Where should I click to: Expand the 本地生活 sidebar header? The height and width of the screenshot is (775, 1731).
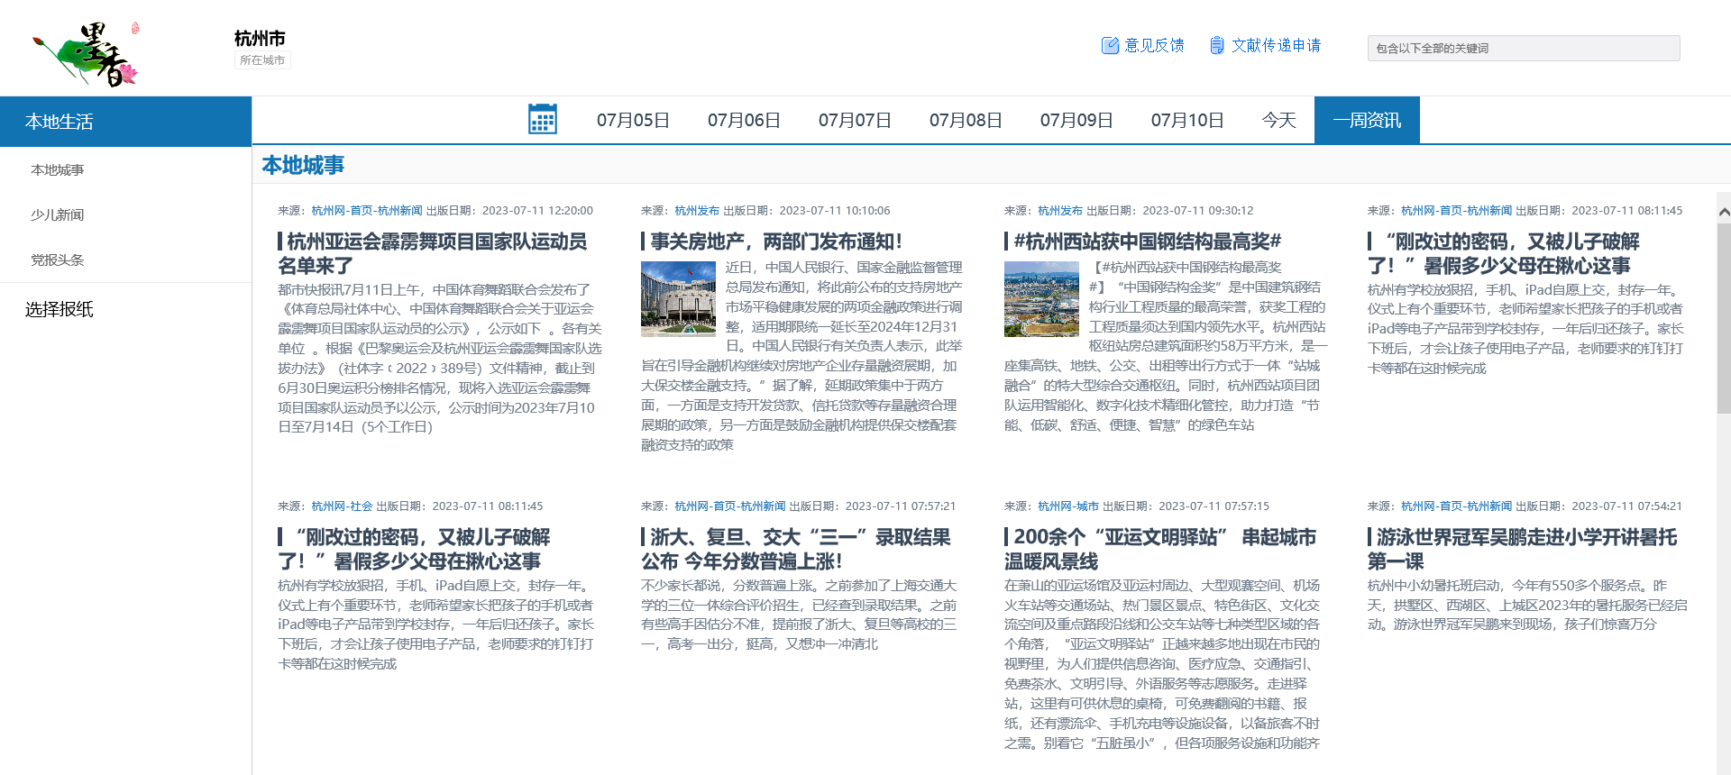click(x=60, y=122)
